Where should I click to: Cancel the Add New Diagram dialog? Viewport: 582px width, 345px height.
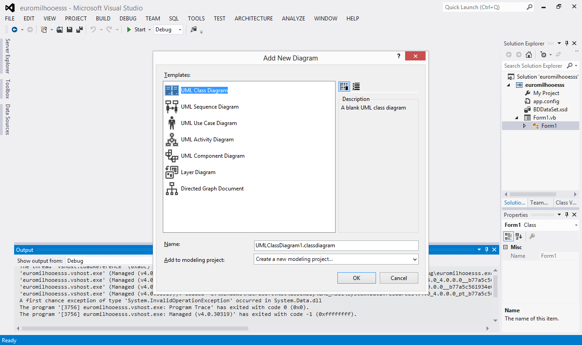coord(399,278)
